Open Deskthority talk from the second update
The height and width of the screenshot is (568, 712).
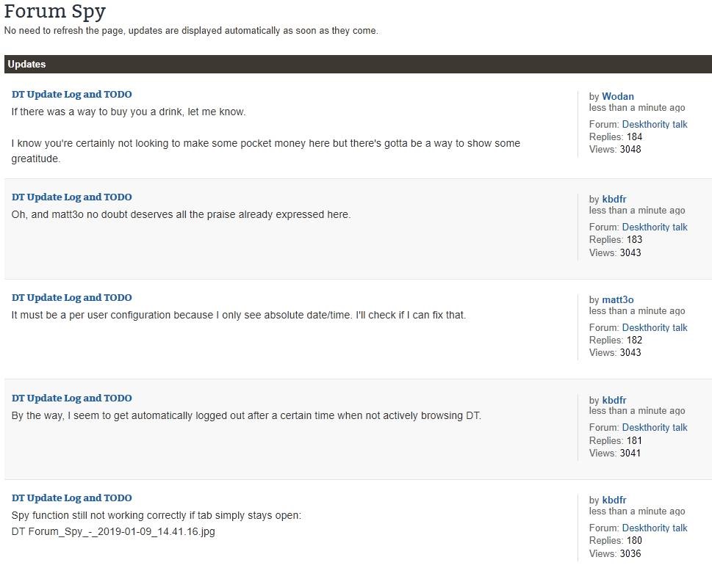[x=654, y=227]
